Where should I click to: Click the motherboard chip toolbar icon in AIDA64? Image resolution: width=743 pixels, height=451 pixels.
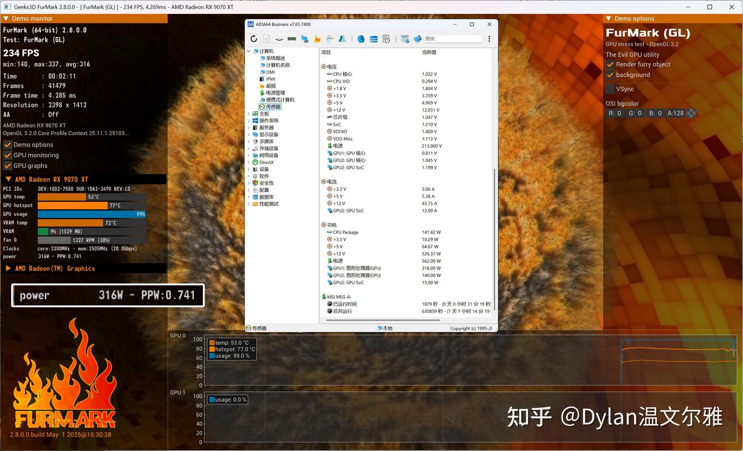point(279,39)
